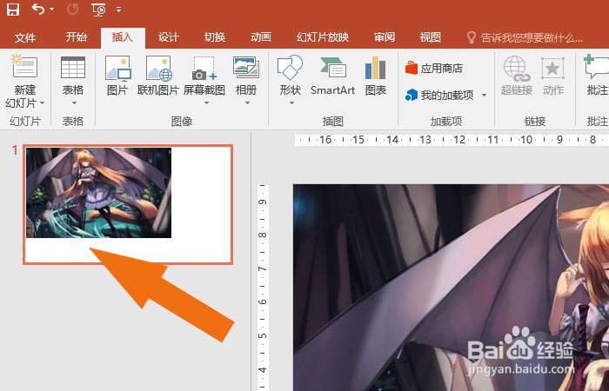The image size is (609, 391).
Task: Switch to the 设计 ribbon tab
Action: pyautogui.click(x=169, y=37)
